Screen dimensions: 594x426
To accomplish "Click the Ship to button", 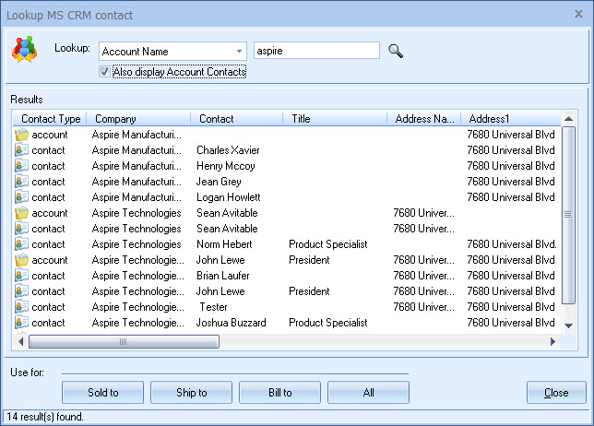I will pos(191,393).
